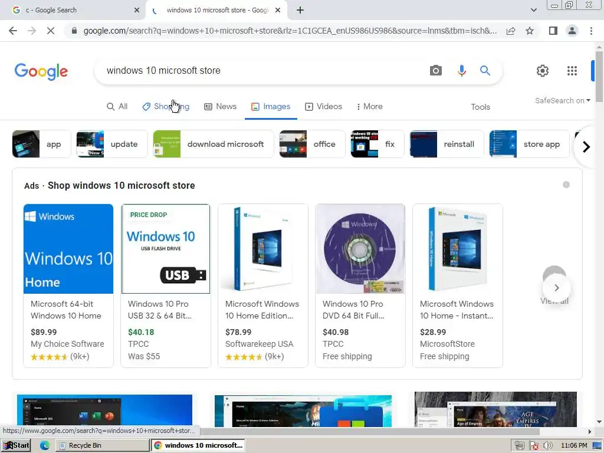Click the browser address bar URL
This screenshot has height=453, width=604.
(x=290, y=31)
